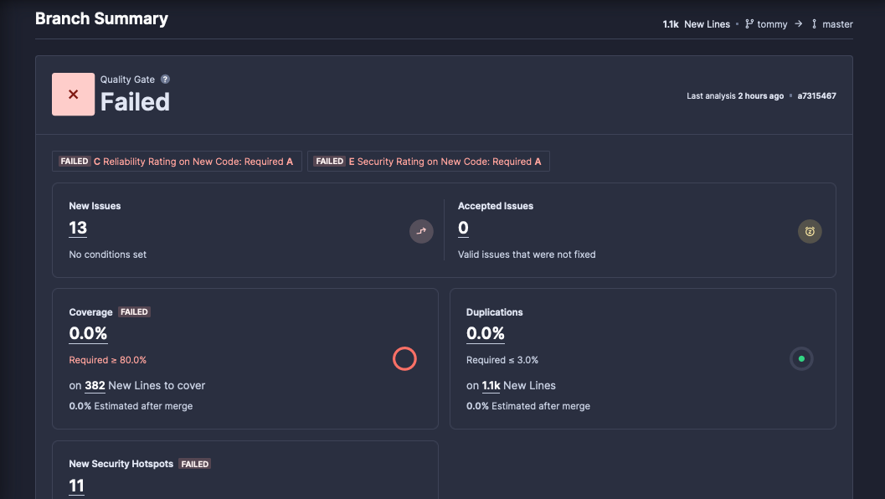Select the master branch target label

[836, 23]
